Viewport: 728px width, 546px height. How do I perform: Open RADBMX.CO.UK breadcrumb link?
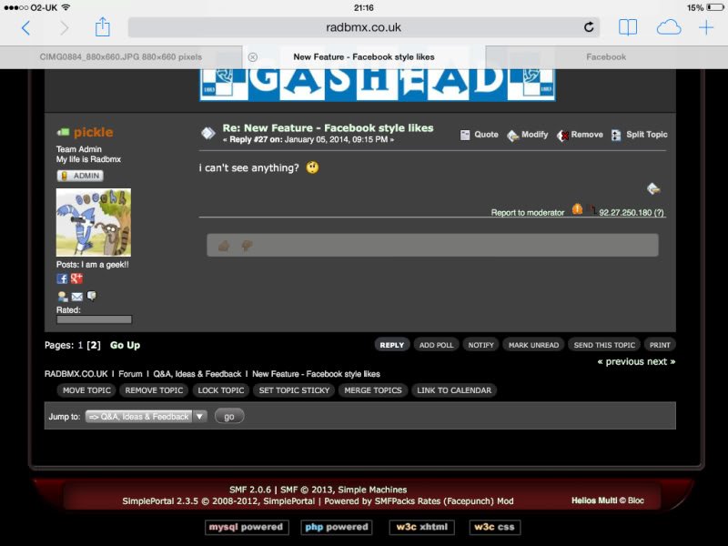(x=76, y=374)
